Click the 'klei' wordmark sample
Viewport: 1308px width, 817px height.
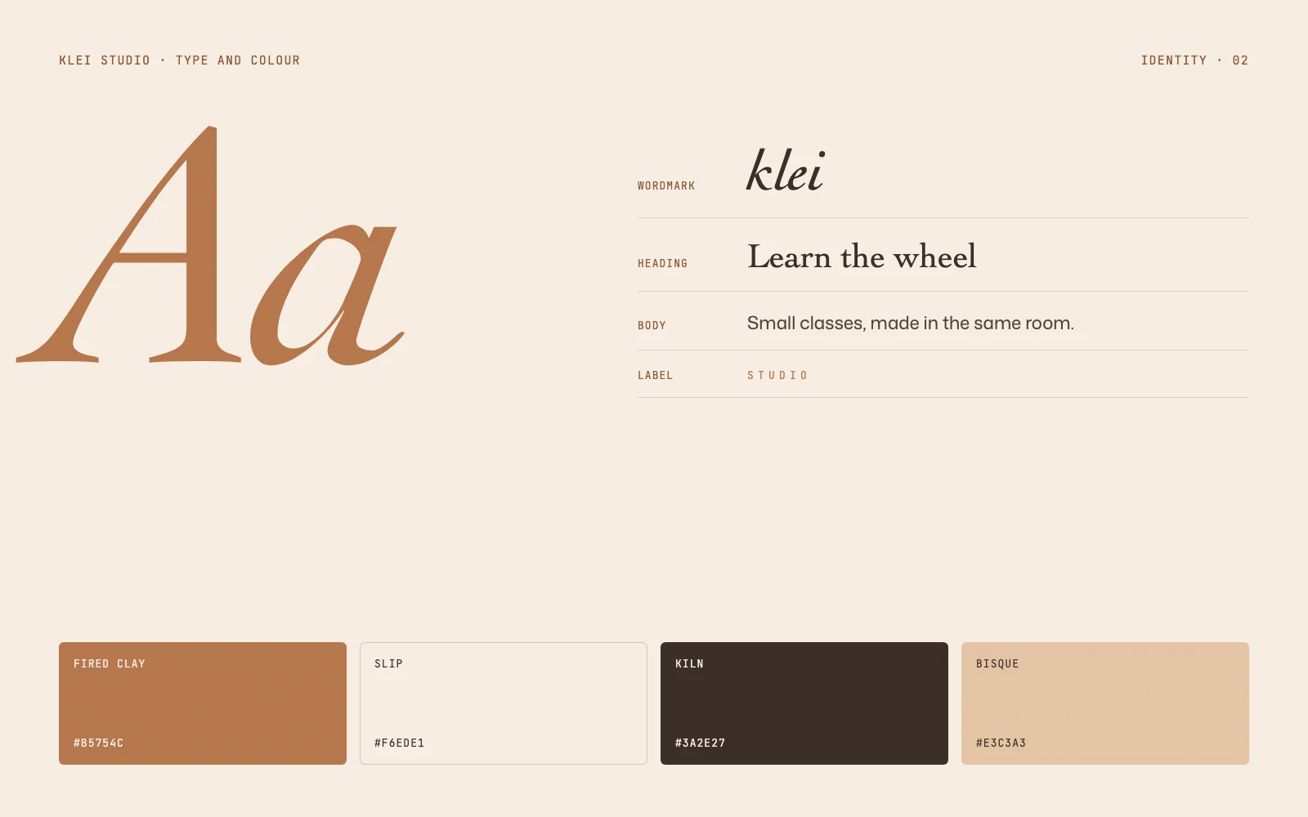tap(786, 171)
